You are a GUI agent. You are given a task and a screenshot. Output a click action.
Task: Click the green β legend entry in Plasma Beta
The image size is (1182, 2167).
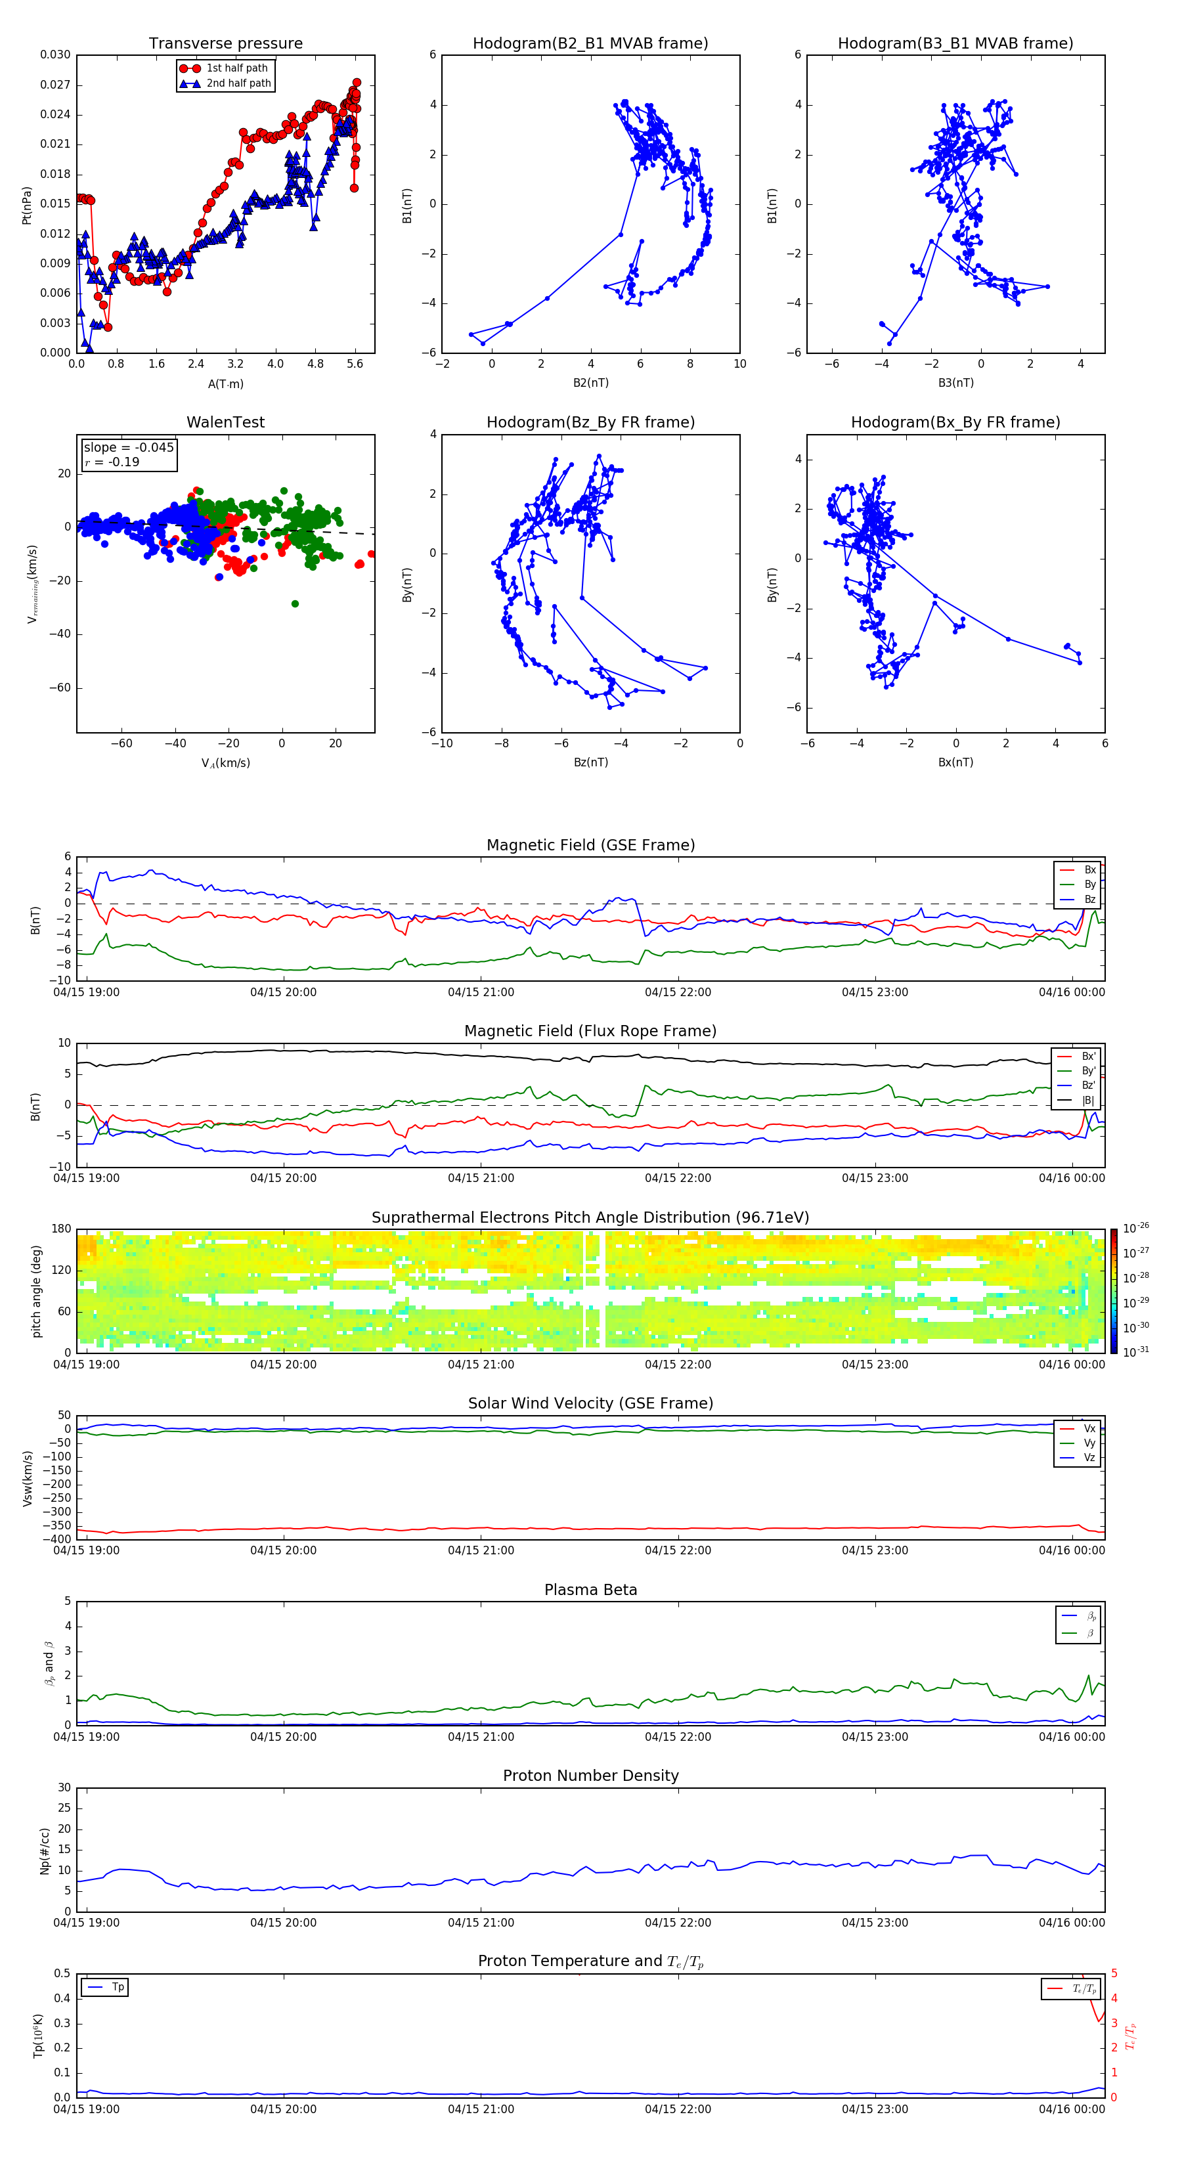click(1078, 1633)
